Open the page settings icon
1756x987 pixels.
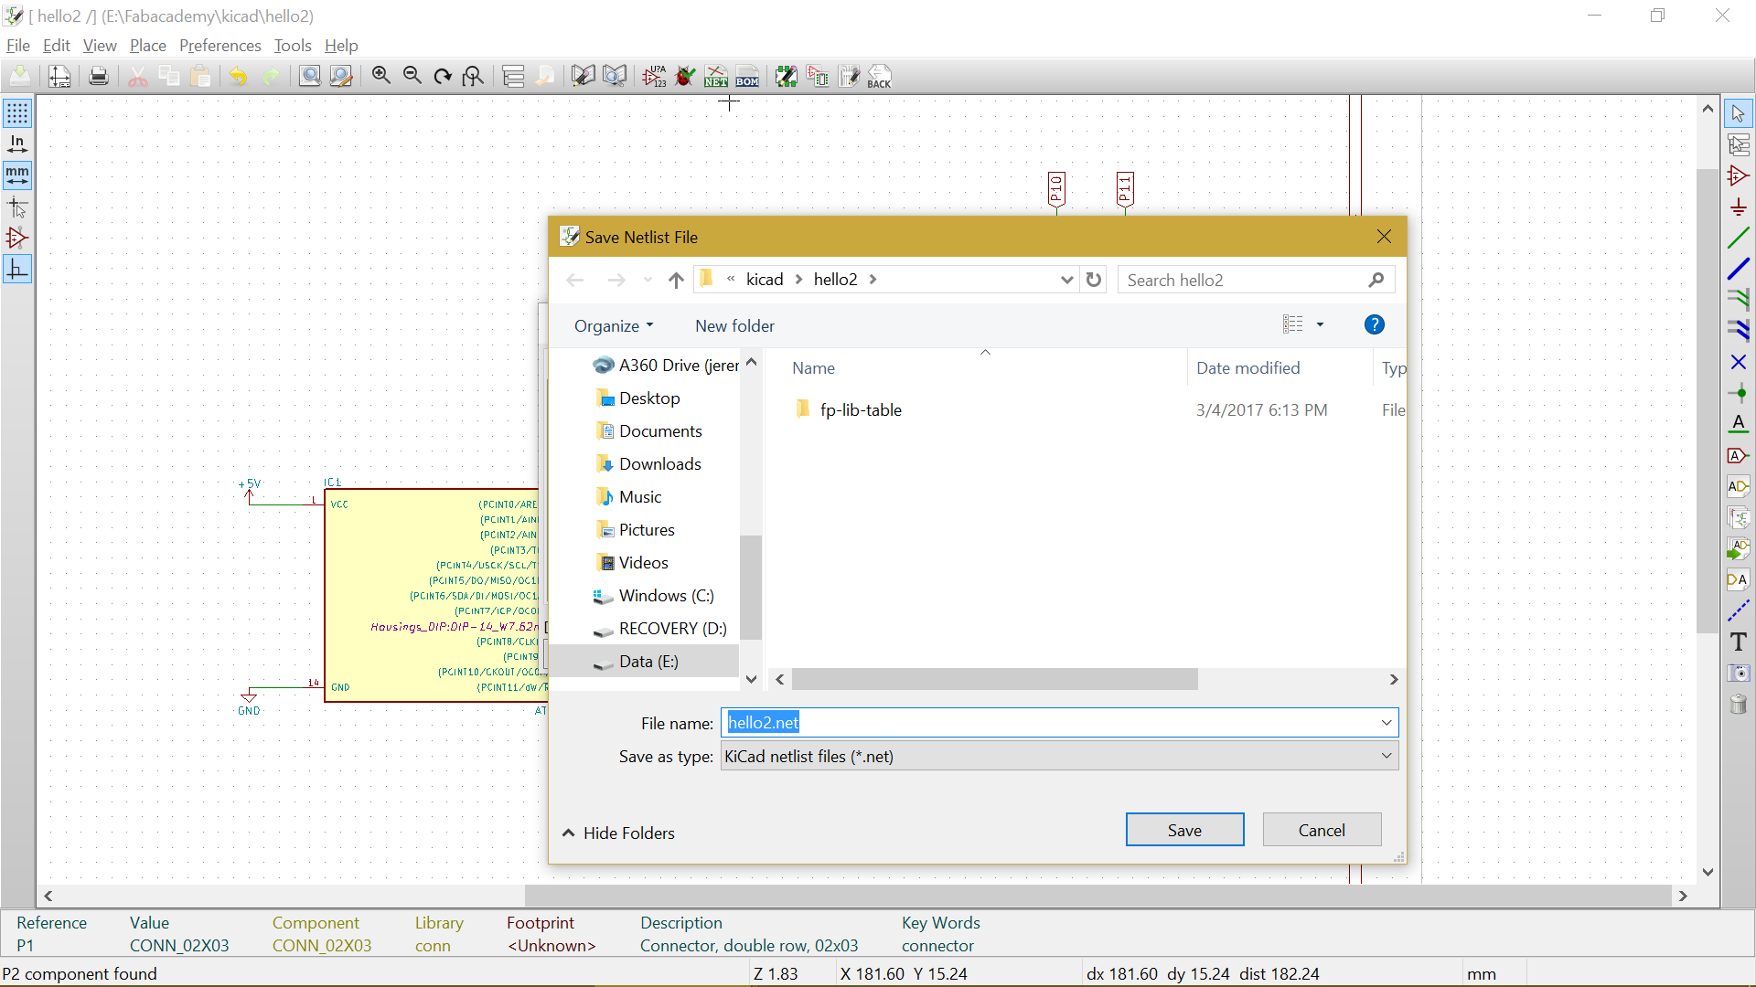(x=59, y=77)
